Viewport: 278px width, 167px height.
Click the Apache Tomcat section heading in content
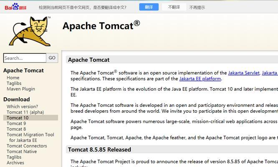(x=88, y=60)
